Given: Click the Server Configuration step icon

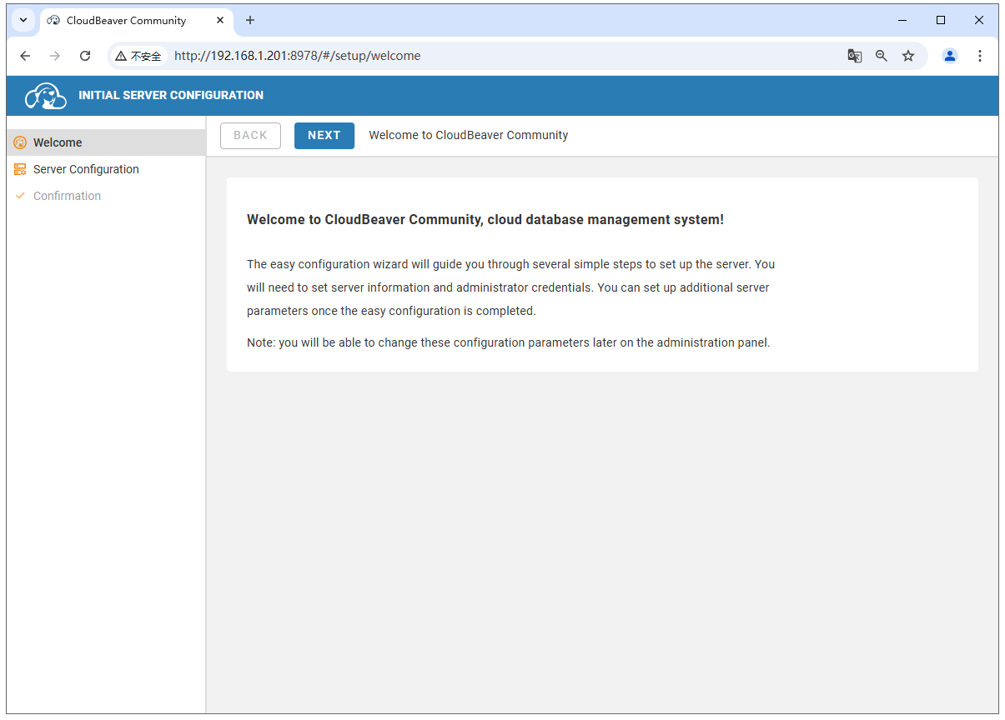Looking at the screenshot, I should click(x=20, y=169).
